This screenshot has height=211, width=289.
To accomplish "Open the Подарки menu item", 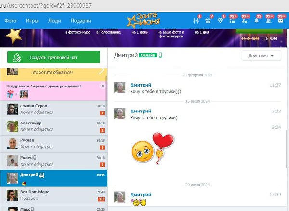I will click(x=80, y=21).
